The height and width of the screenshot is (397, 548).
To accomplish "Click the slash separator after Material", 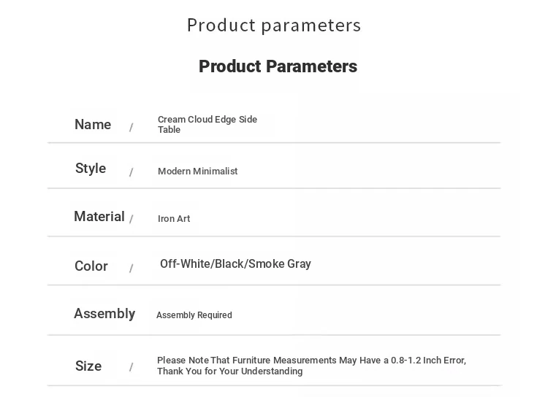I will [x=131, y=219].
